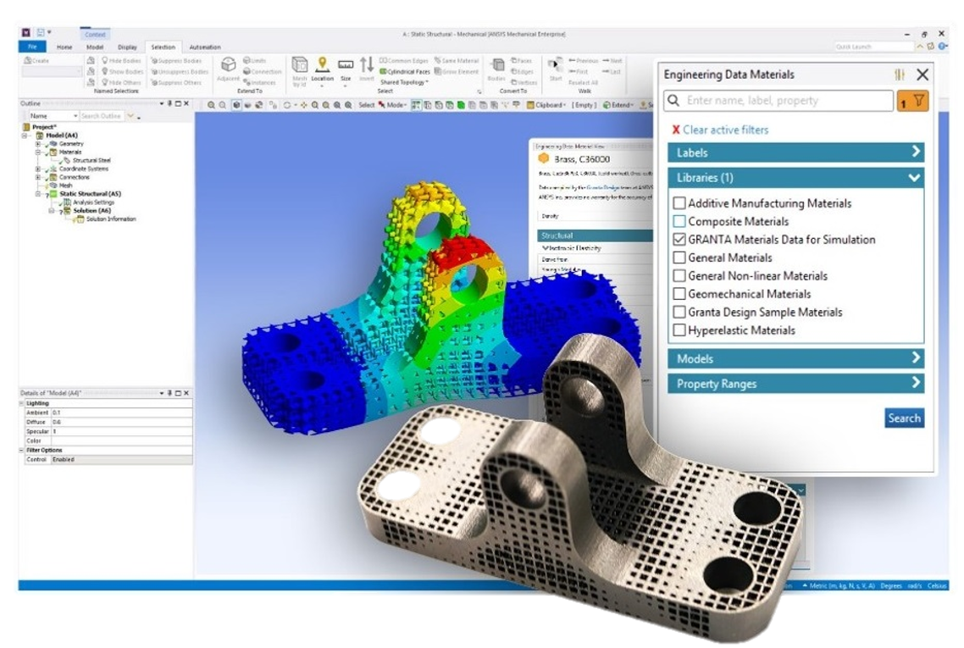Collapse the Materials tree node
The height and width of the screenshot is (648, 964).
coord(37,152)
